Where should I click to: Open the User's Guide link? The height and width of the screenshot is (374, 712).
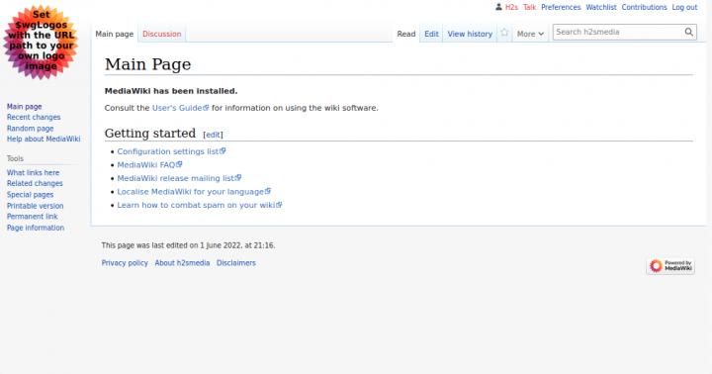180,108
